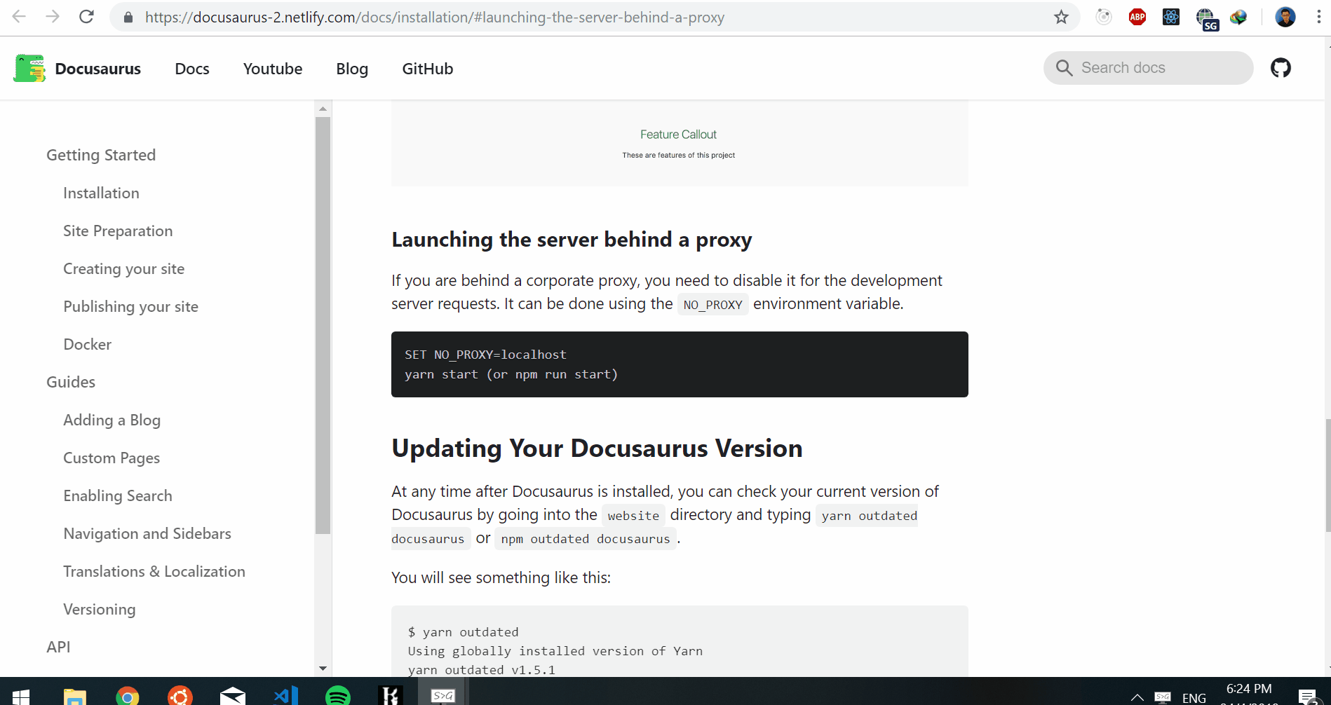Open Visual Studio Code from taskbar

[286, 696]
